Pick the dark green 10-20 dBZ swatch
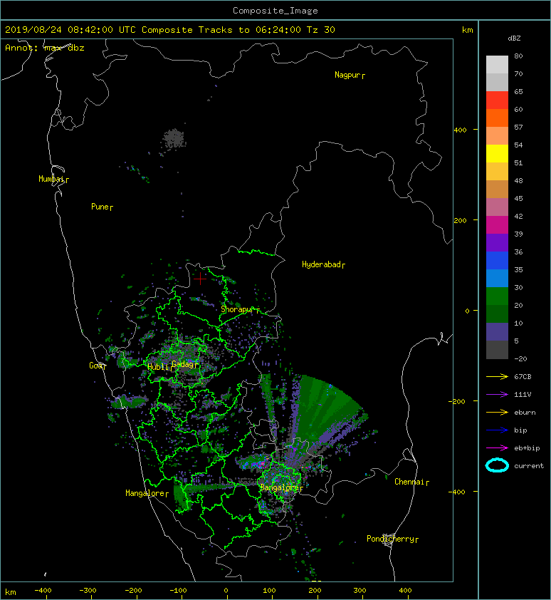Screen dimensions: 551x600 tap(497, 314)
